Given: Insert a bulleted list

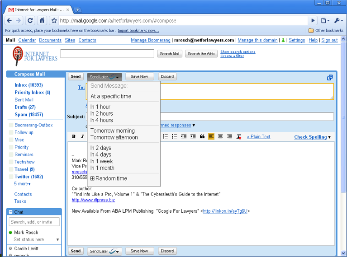Looking at the screenshot, I should pyautogui.click(x=174, y=136).
